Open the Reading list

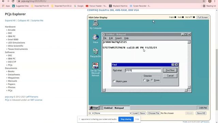pyautogui.click(x=210, y=6)
